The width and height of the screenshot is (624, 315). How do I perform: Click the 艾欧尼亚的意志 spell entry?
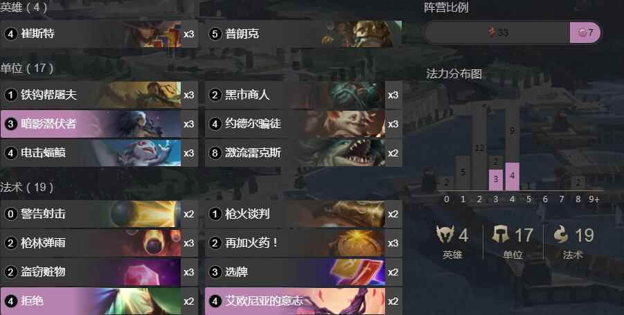click(303, 301)
